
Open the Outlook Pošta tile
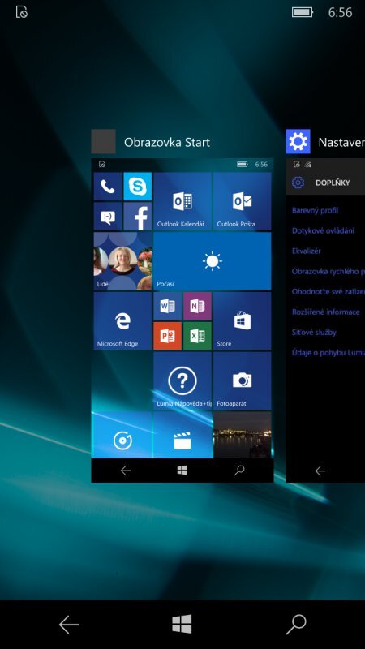242,201
